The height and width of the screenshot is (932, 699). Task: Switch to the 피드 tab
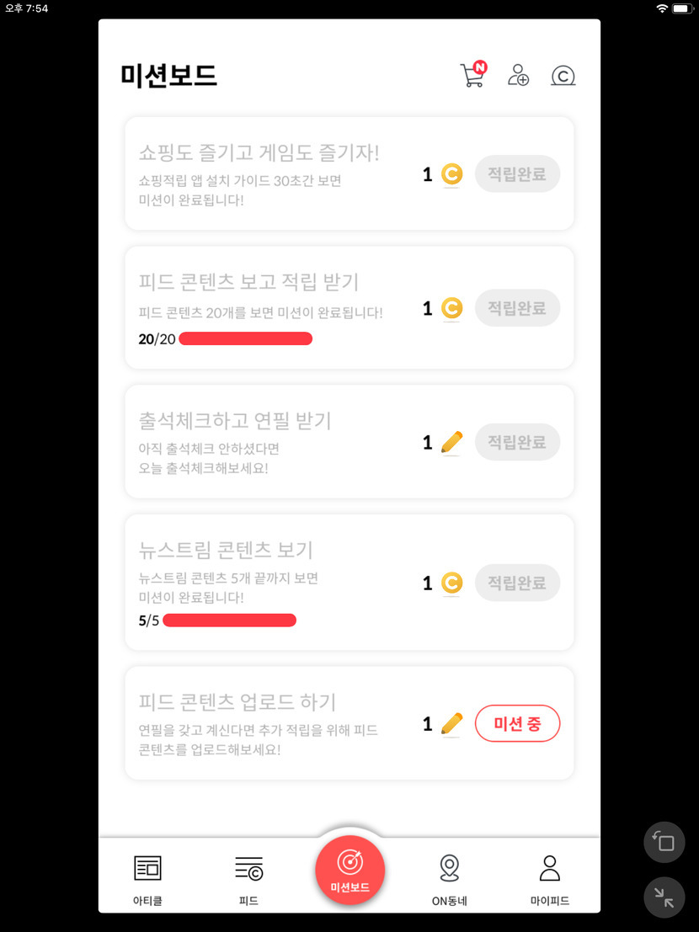coord(248,878)
